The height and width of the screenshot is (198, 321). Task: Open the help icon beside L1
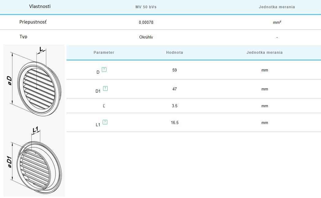105,122
